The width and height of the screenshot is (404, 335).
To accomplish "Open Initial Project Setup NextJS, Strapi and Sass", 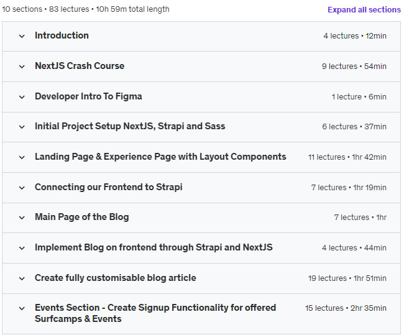I will point(130,126).
